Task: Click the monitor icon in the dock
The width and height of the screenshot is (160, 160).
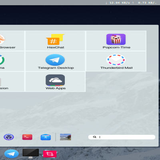Action: (31, 154)
